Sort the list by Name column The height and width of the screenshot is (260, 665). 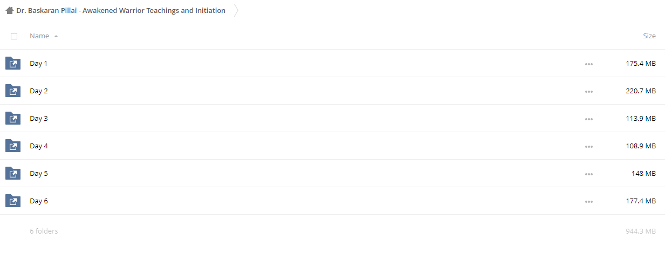39,36
